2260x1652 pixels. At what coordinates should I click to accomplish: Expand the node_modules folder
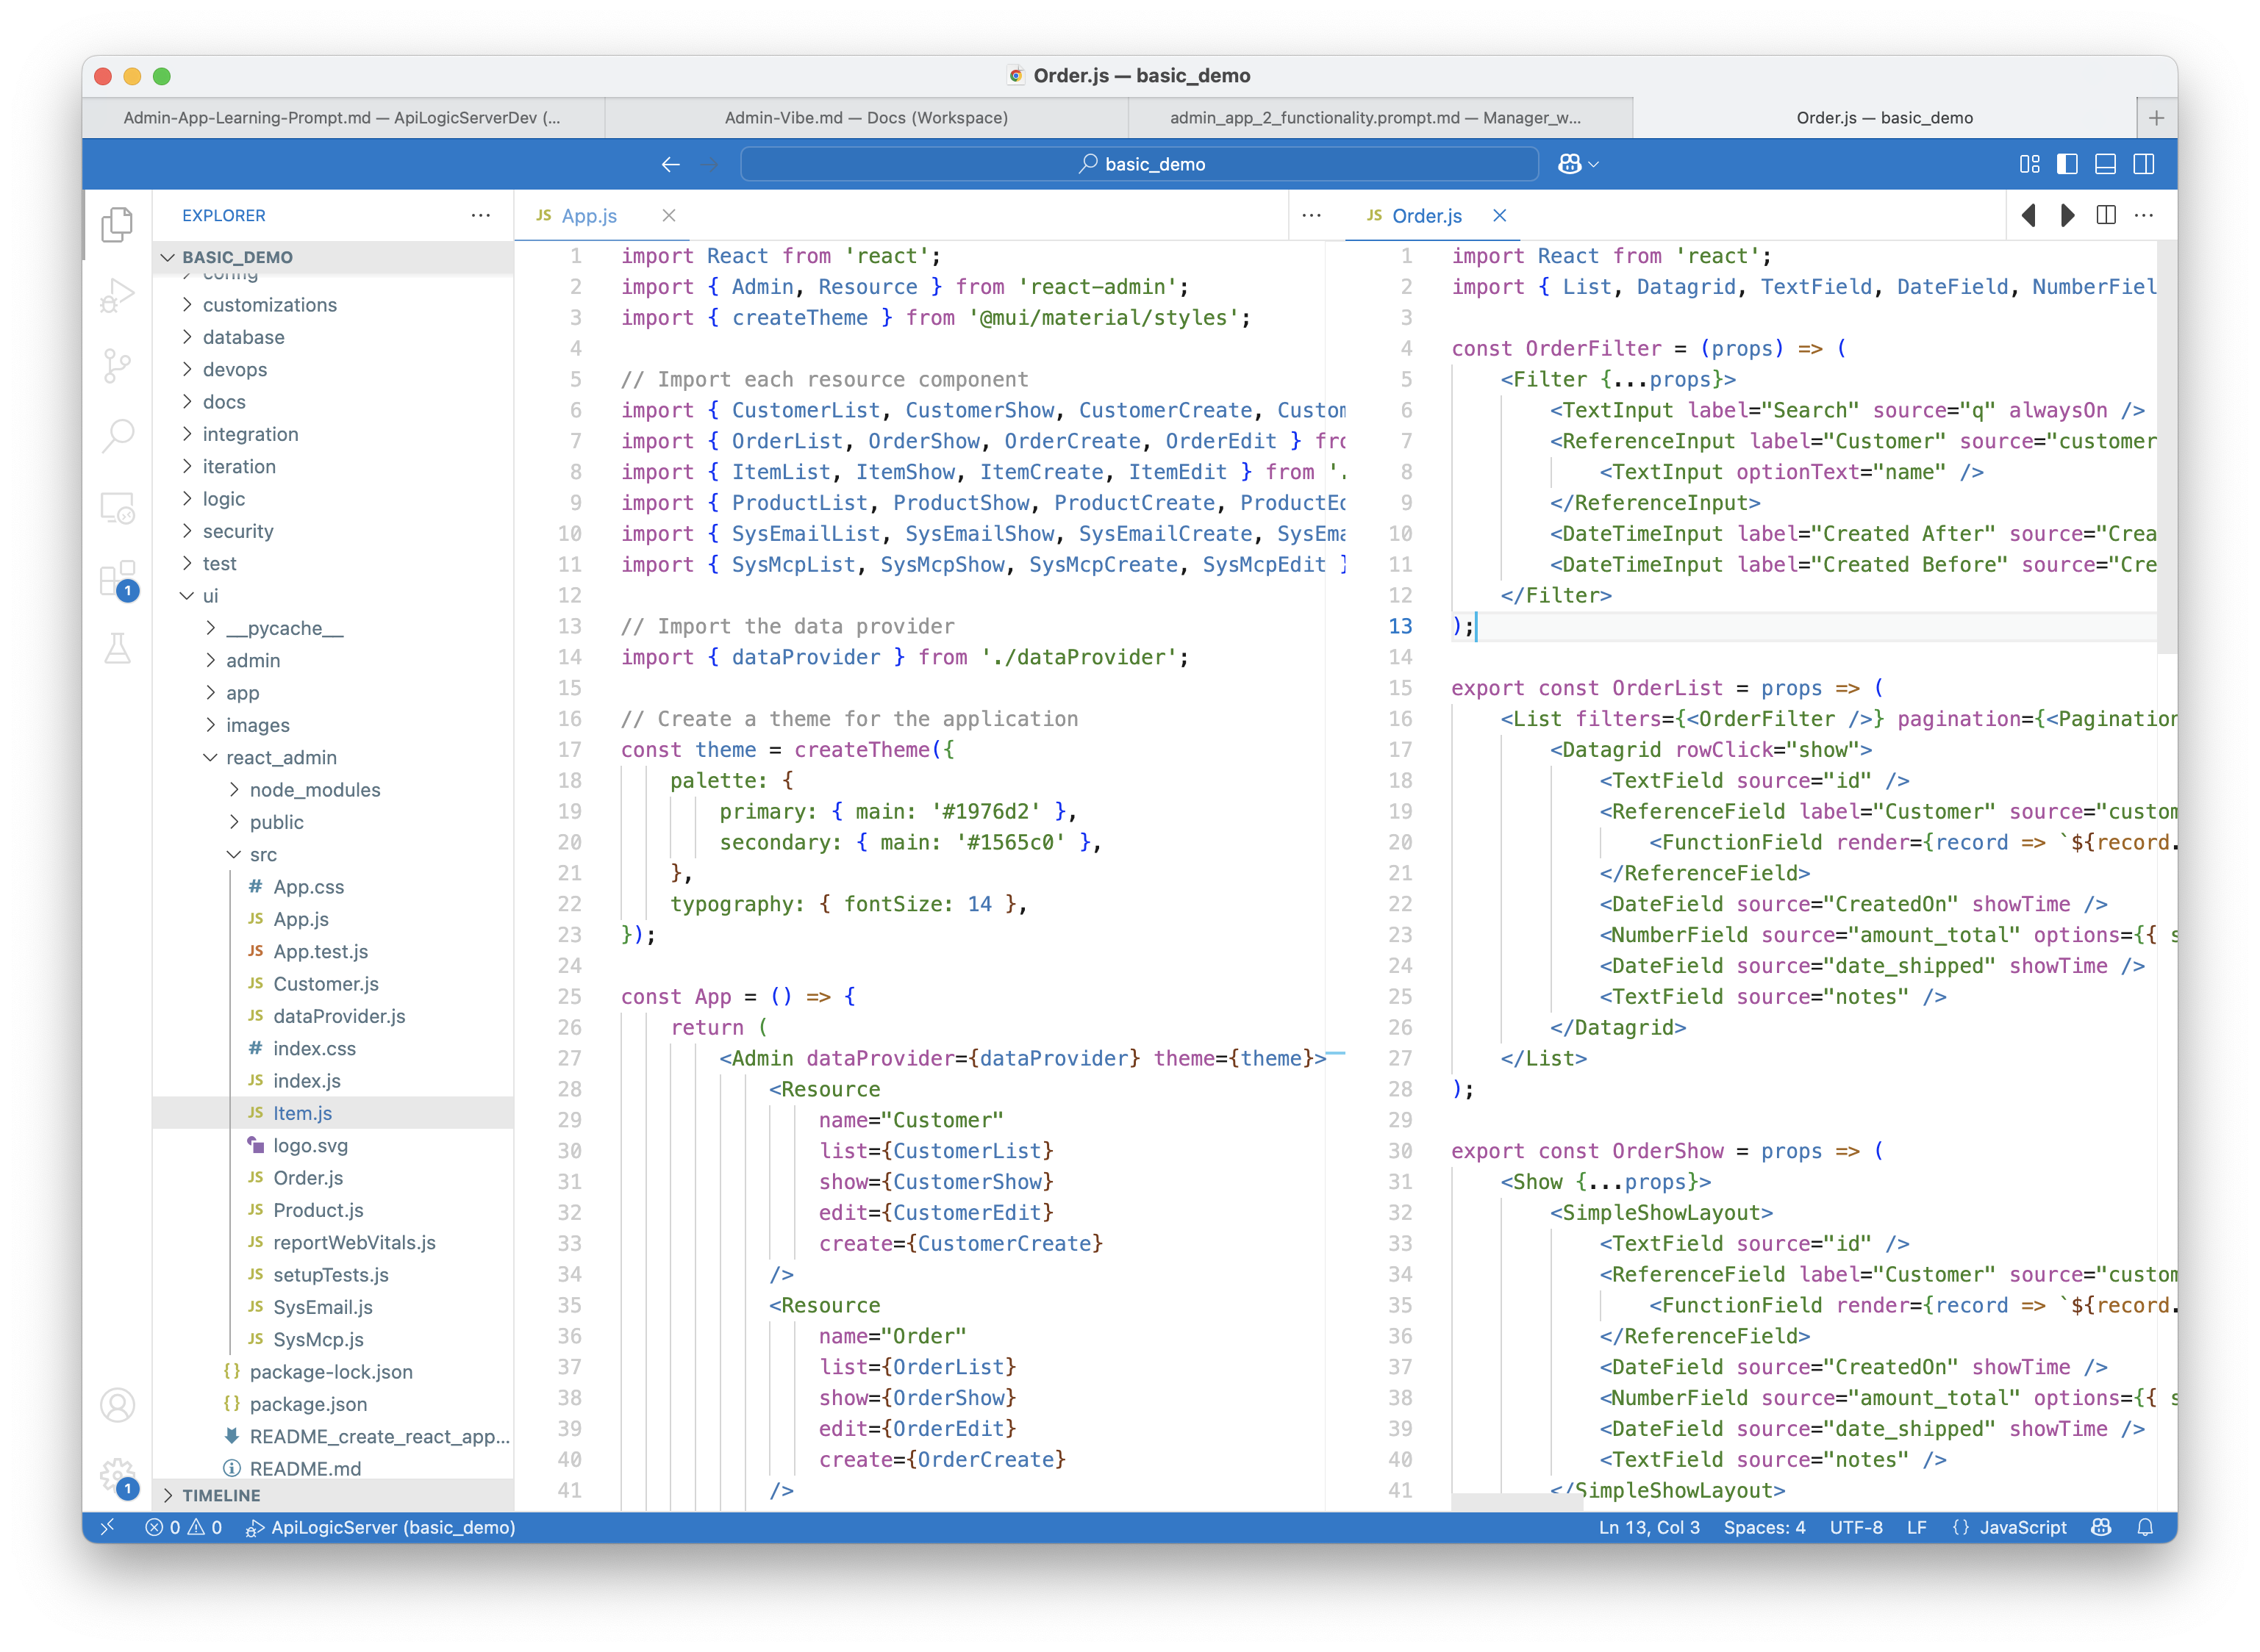point(333,790)
